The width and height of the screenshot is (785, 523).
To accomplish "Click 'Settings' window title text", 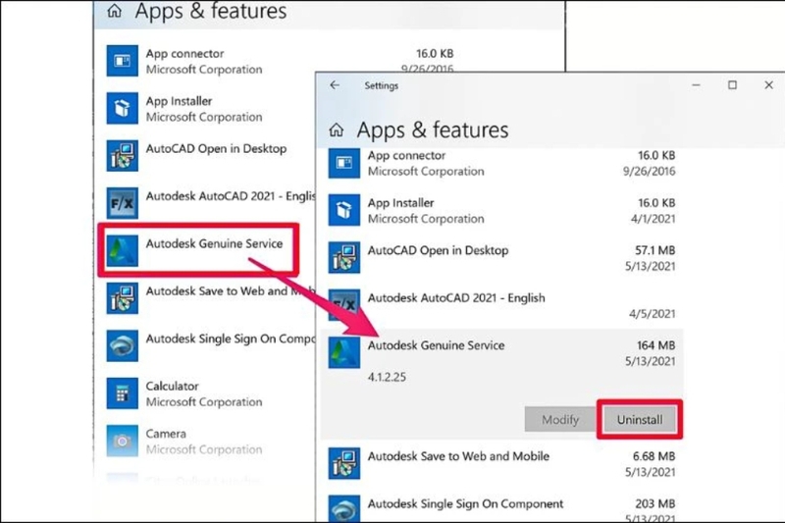I will pyautogui.click(x=382, y=85).
